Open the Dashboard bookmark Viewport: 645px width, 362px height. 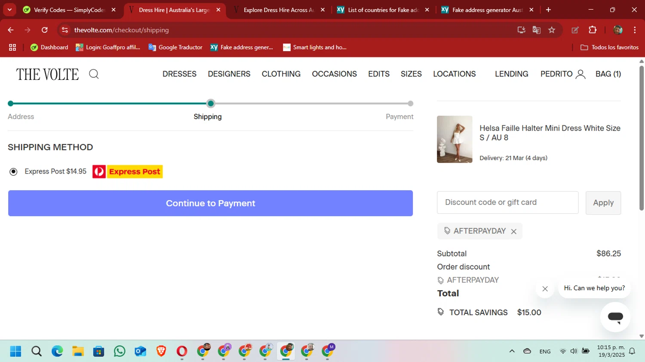pos(49,47)
